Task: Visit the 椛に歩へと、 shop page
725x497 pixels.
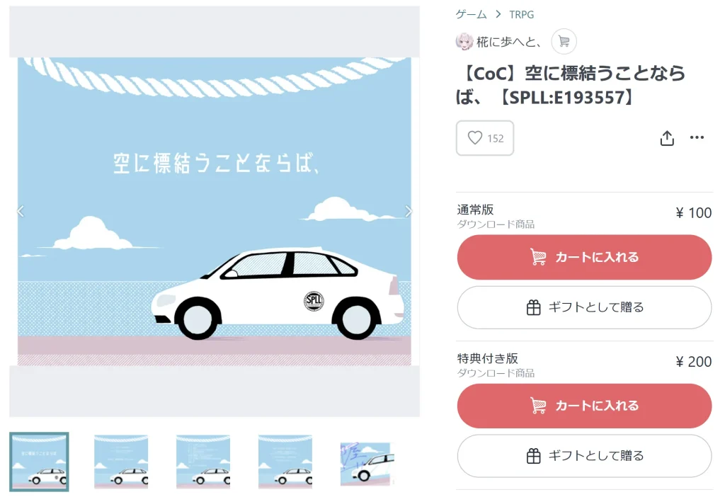Action: (x=509, y=42)
